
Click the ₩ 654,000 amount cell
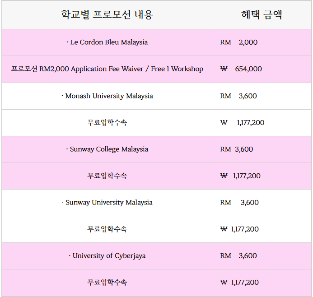(241, 69)
